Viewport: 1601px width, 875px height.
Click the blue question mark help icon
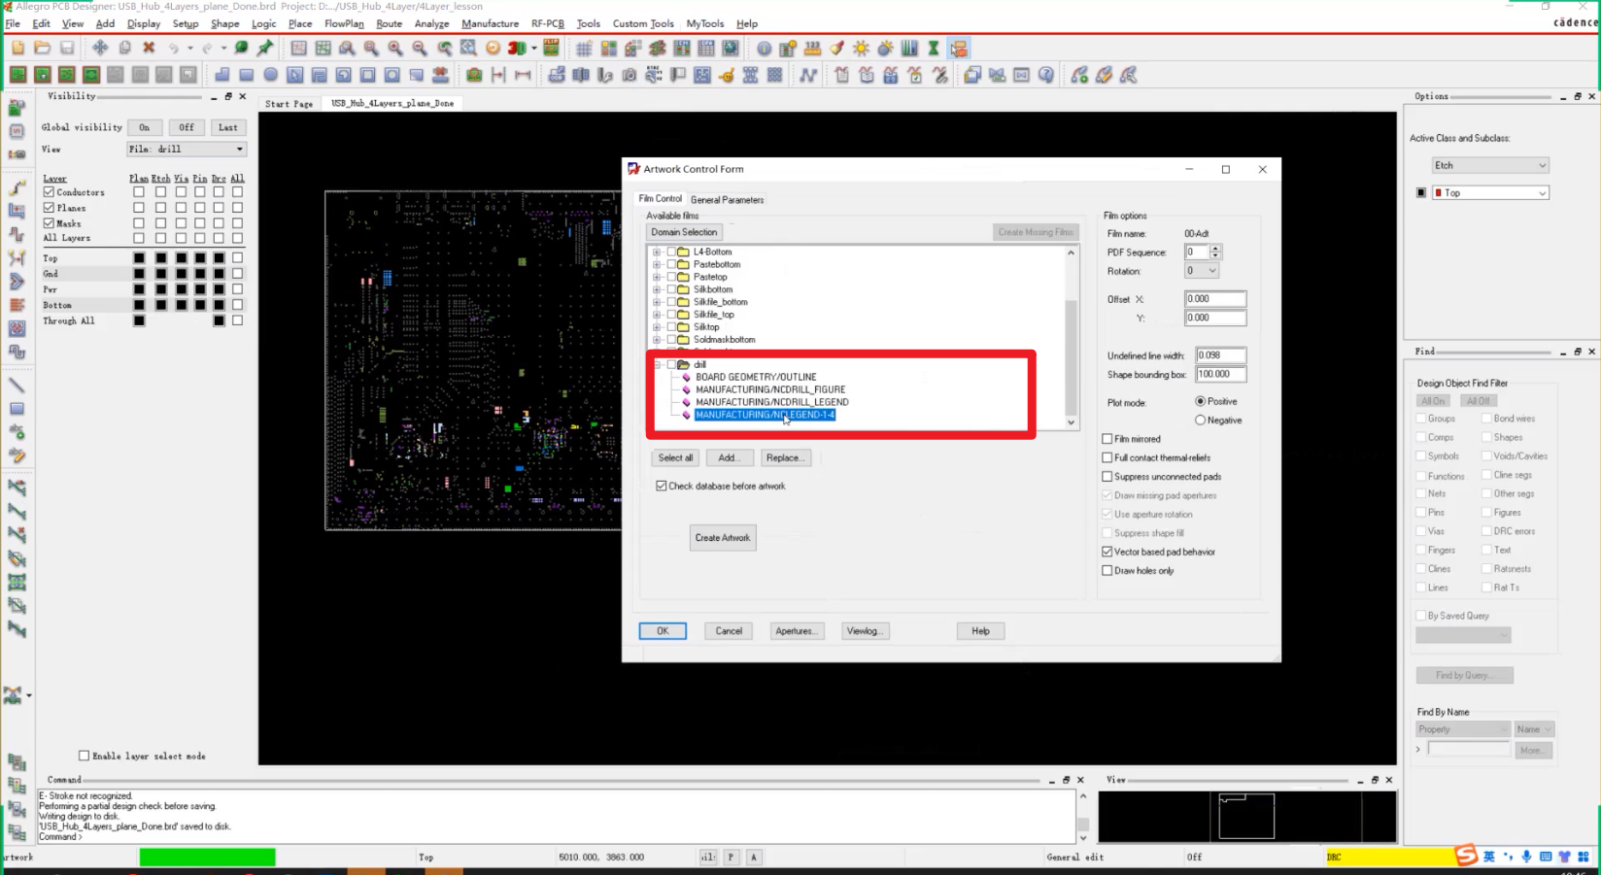click(x=1046, y=75)
